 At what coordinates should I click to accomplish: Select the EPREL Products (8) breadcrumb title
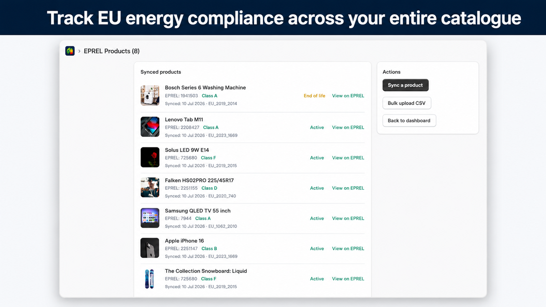tap(112, 51)
